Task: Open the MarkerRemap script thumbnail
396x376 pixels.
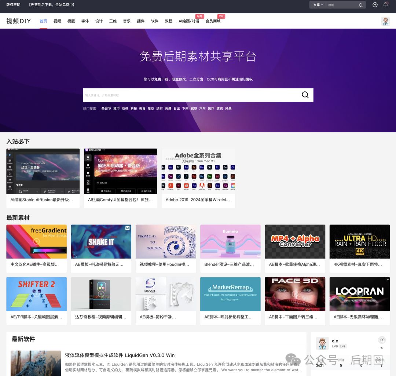Action: [230, 294]
